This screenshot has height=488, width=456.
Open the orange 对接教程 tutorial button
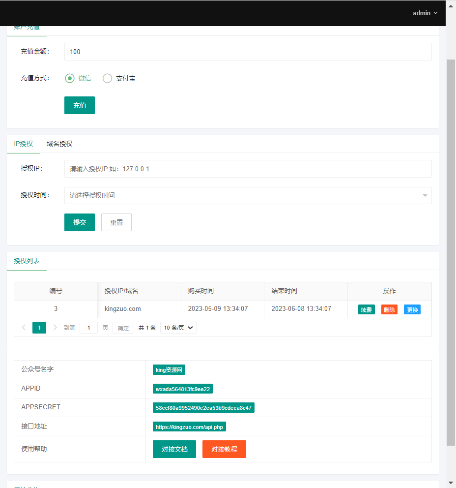tap(224, 449)
